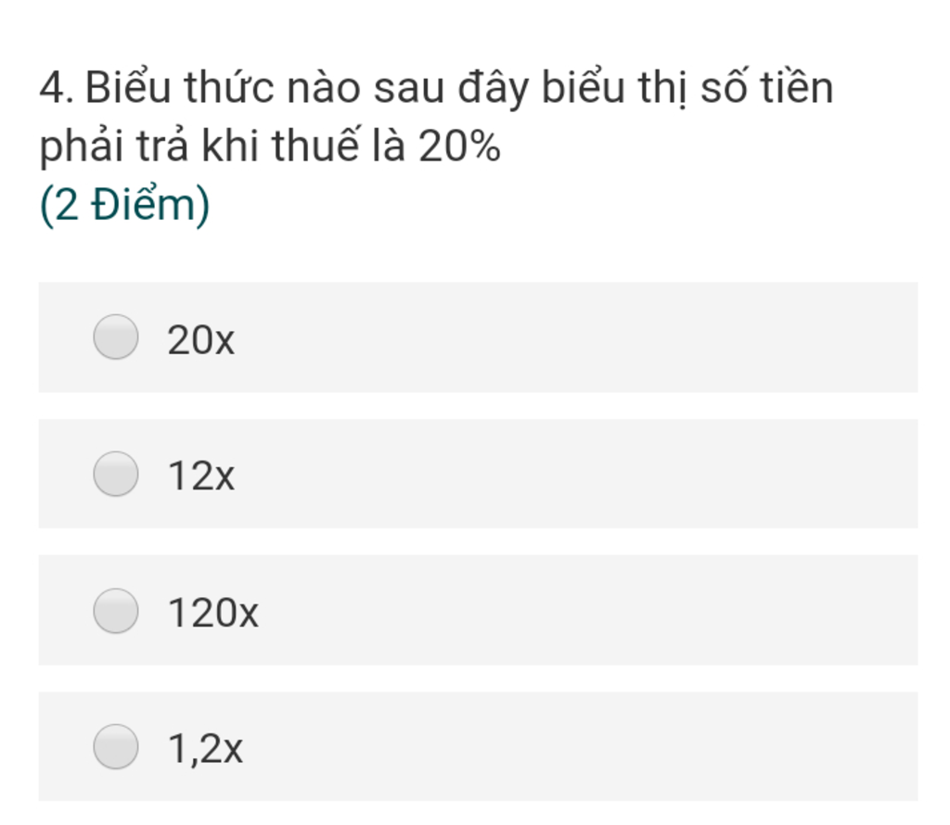Mark the 1,2x radio button
Viewport: 950px width, 825px height.
coord(116,747)
